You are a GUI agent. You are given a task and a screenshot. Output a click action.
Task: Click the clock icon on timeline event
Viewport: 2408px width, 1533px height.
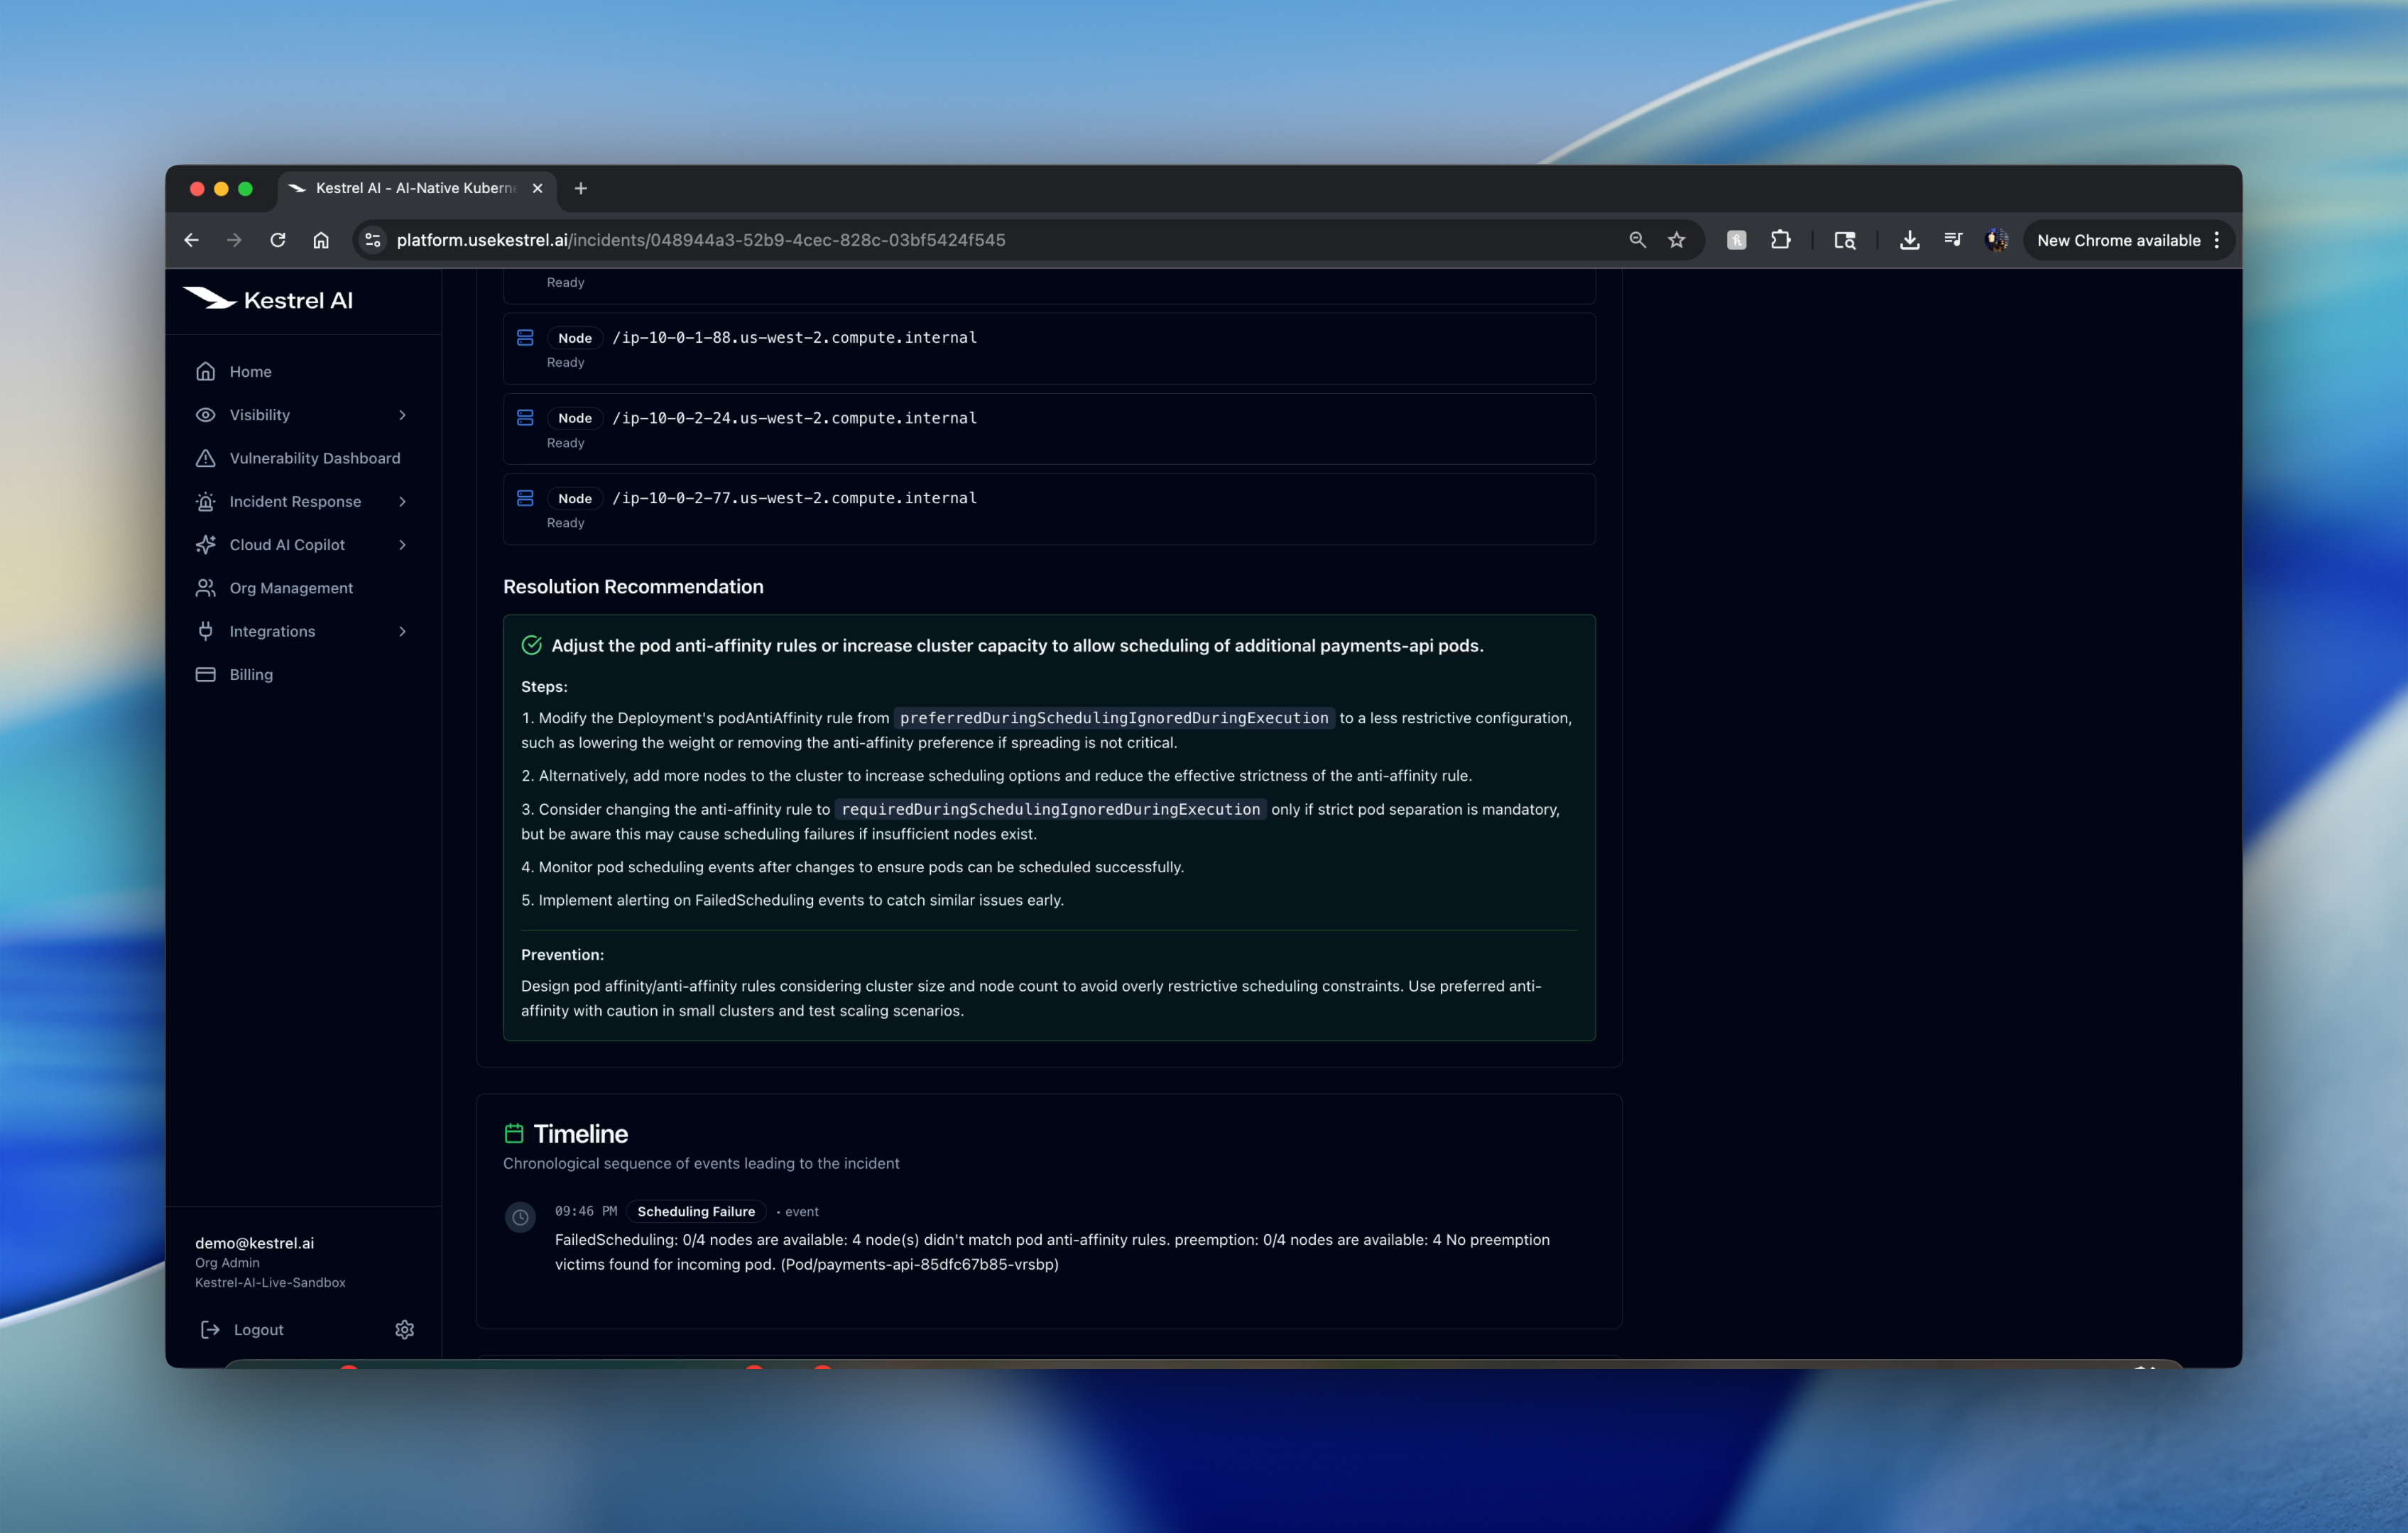coord(520,1217)
